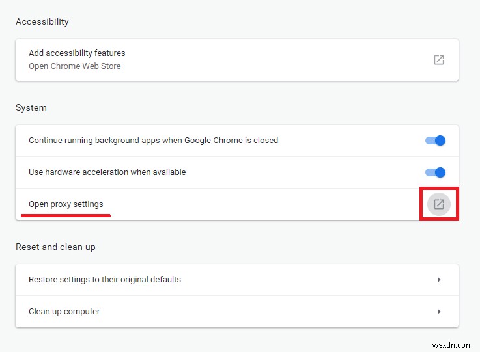Click the Open proxy settings text label
This screenshot has width=480, height=352.
click(x=66, y=204)
